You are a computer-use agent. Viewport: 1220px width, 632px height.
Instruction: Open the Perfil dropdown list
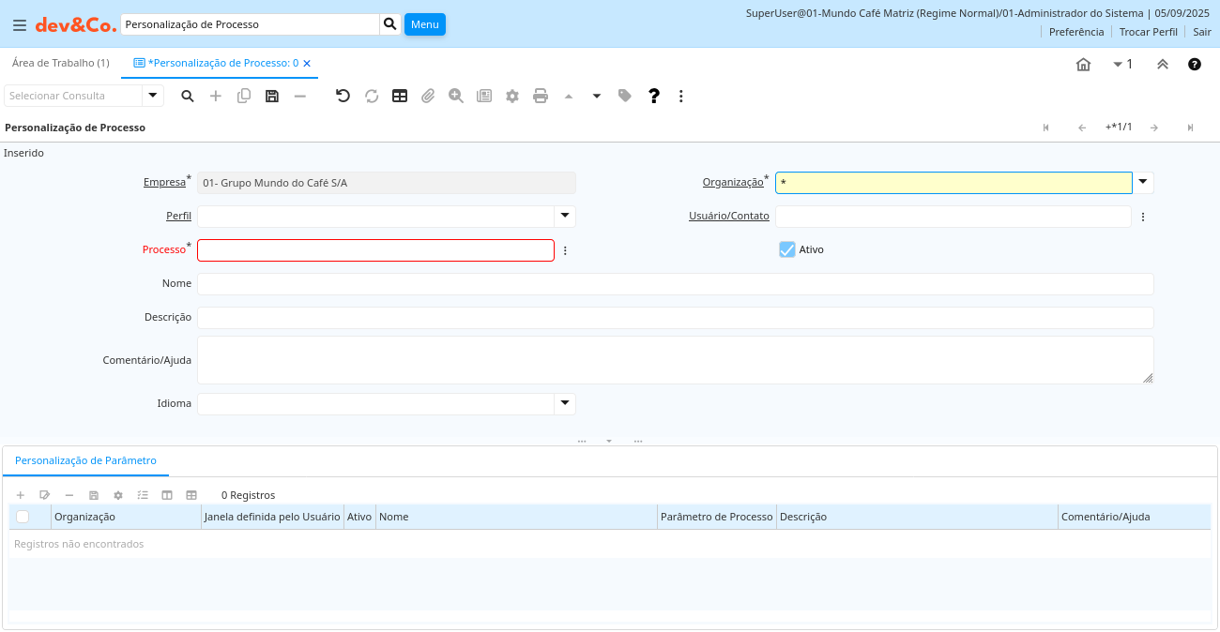coord(565,216)
